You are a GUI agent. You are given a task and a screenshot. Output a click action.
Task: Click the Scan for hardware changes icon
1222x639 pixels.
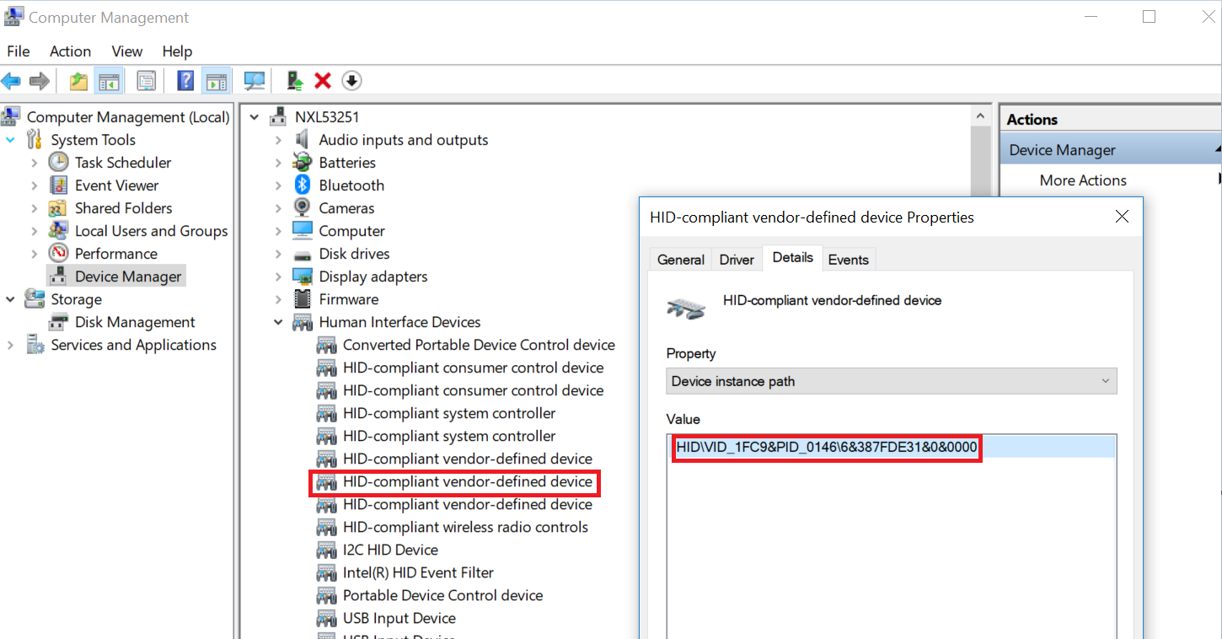254,80
